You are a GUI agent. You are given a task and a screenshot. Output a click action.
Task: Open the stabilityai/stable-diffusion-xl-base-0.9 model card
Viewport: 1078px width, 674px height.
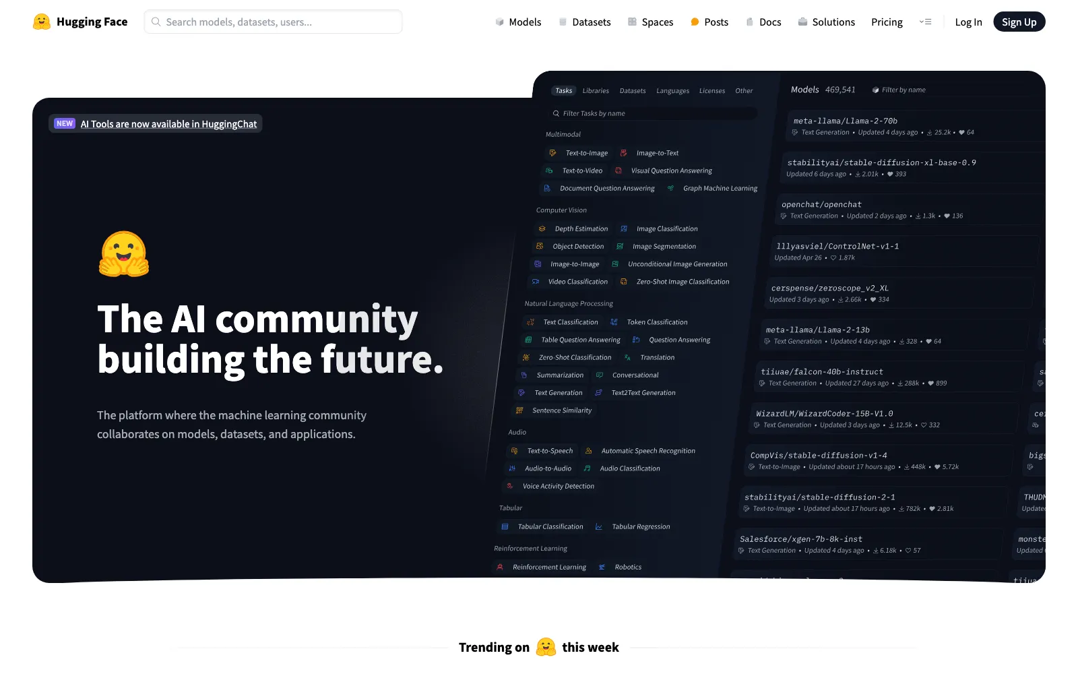pyautogui.click(x=913, y=168)
